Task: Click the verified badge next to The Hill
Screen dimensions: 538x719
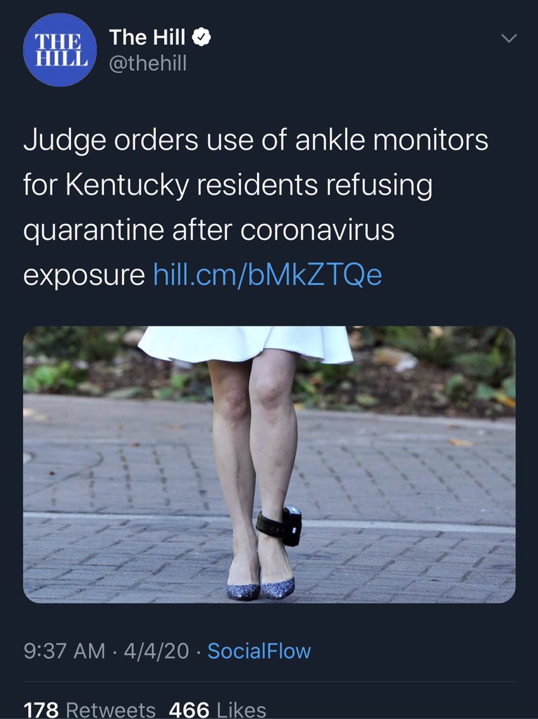Action: (x=201, y=37)
